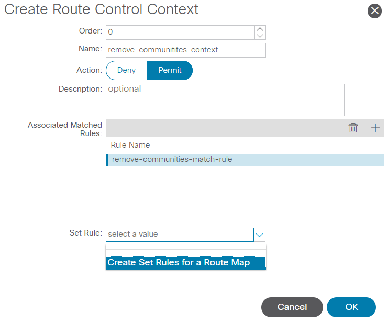Click the Description text area

[x=225, y=99]
